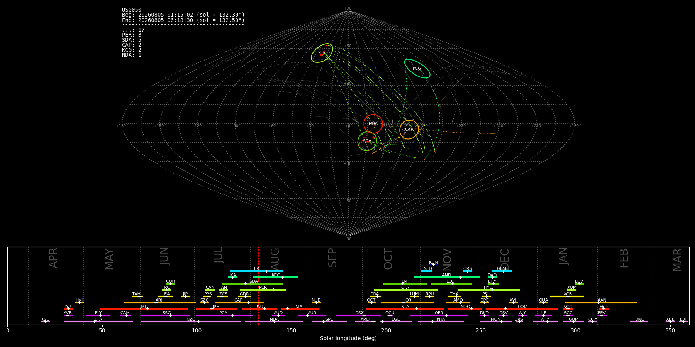695x347 pixels.
Task: Select the NTA pink shower bar
Action: coord(441,322)
